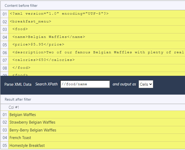Open the Cells output format dropdown

pos(146,84)
